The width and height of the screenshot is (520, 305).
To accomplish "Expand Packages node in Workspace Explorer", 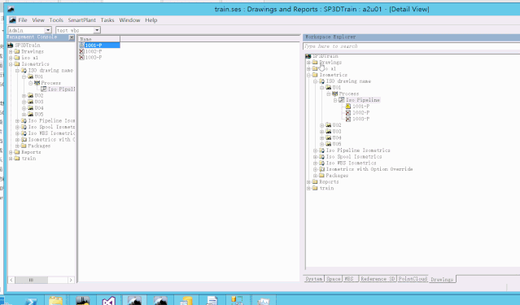I will point(316,176).
